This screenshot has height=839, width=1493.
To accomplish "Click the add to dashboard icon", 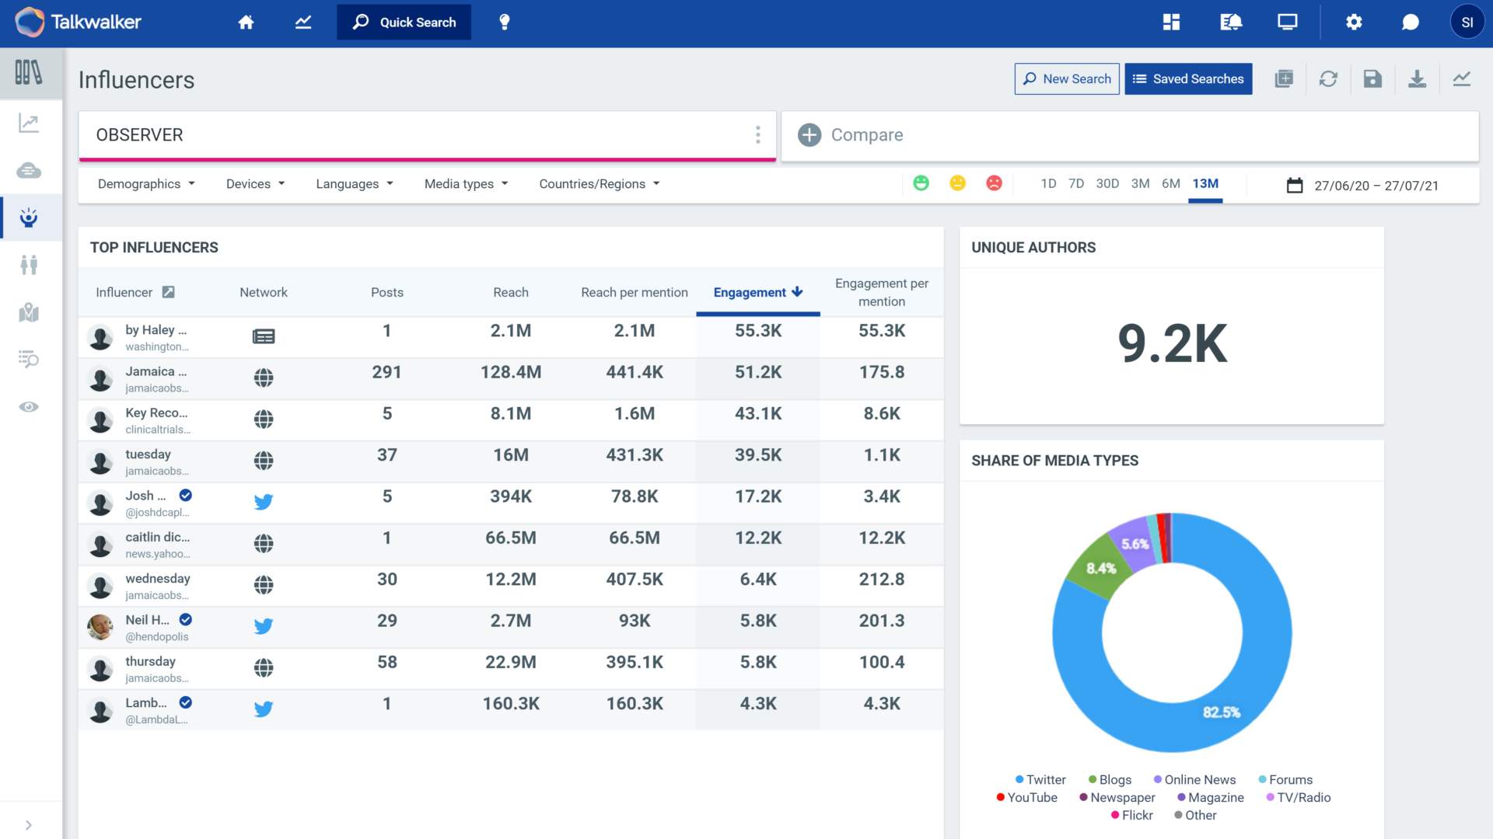I will click(x=1284, y=78).
